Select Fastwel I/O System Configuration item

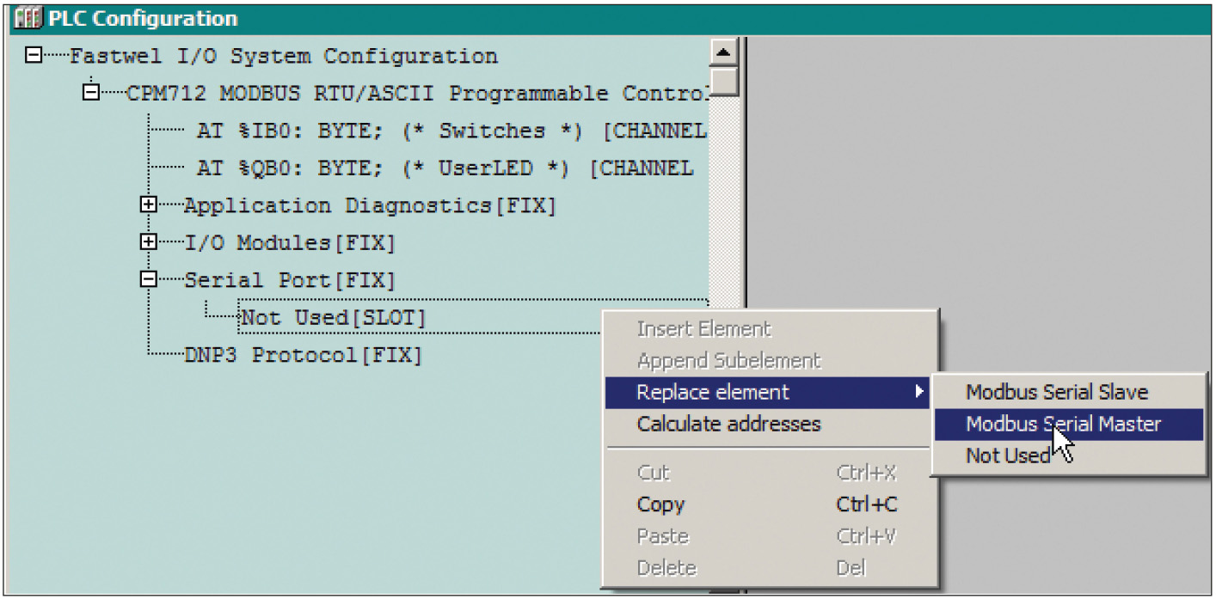point(283,57)
